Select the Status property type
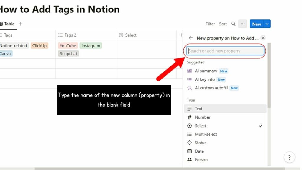Screen dimensions: 302x170 pos(200,143)
